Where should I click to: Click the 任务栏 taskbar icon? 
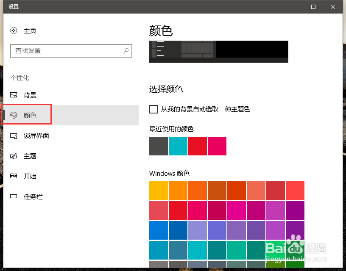[14, 196]
